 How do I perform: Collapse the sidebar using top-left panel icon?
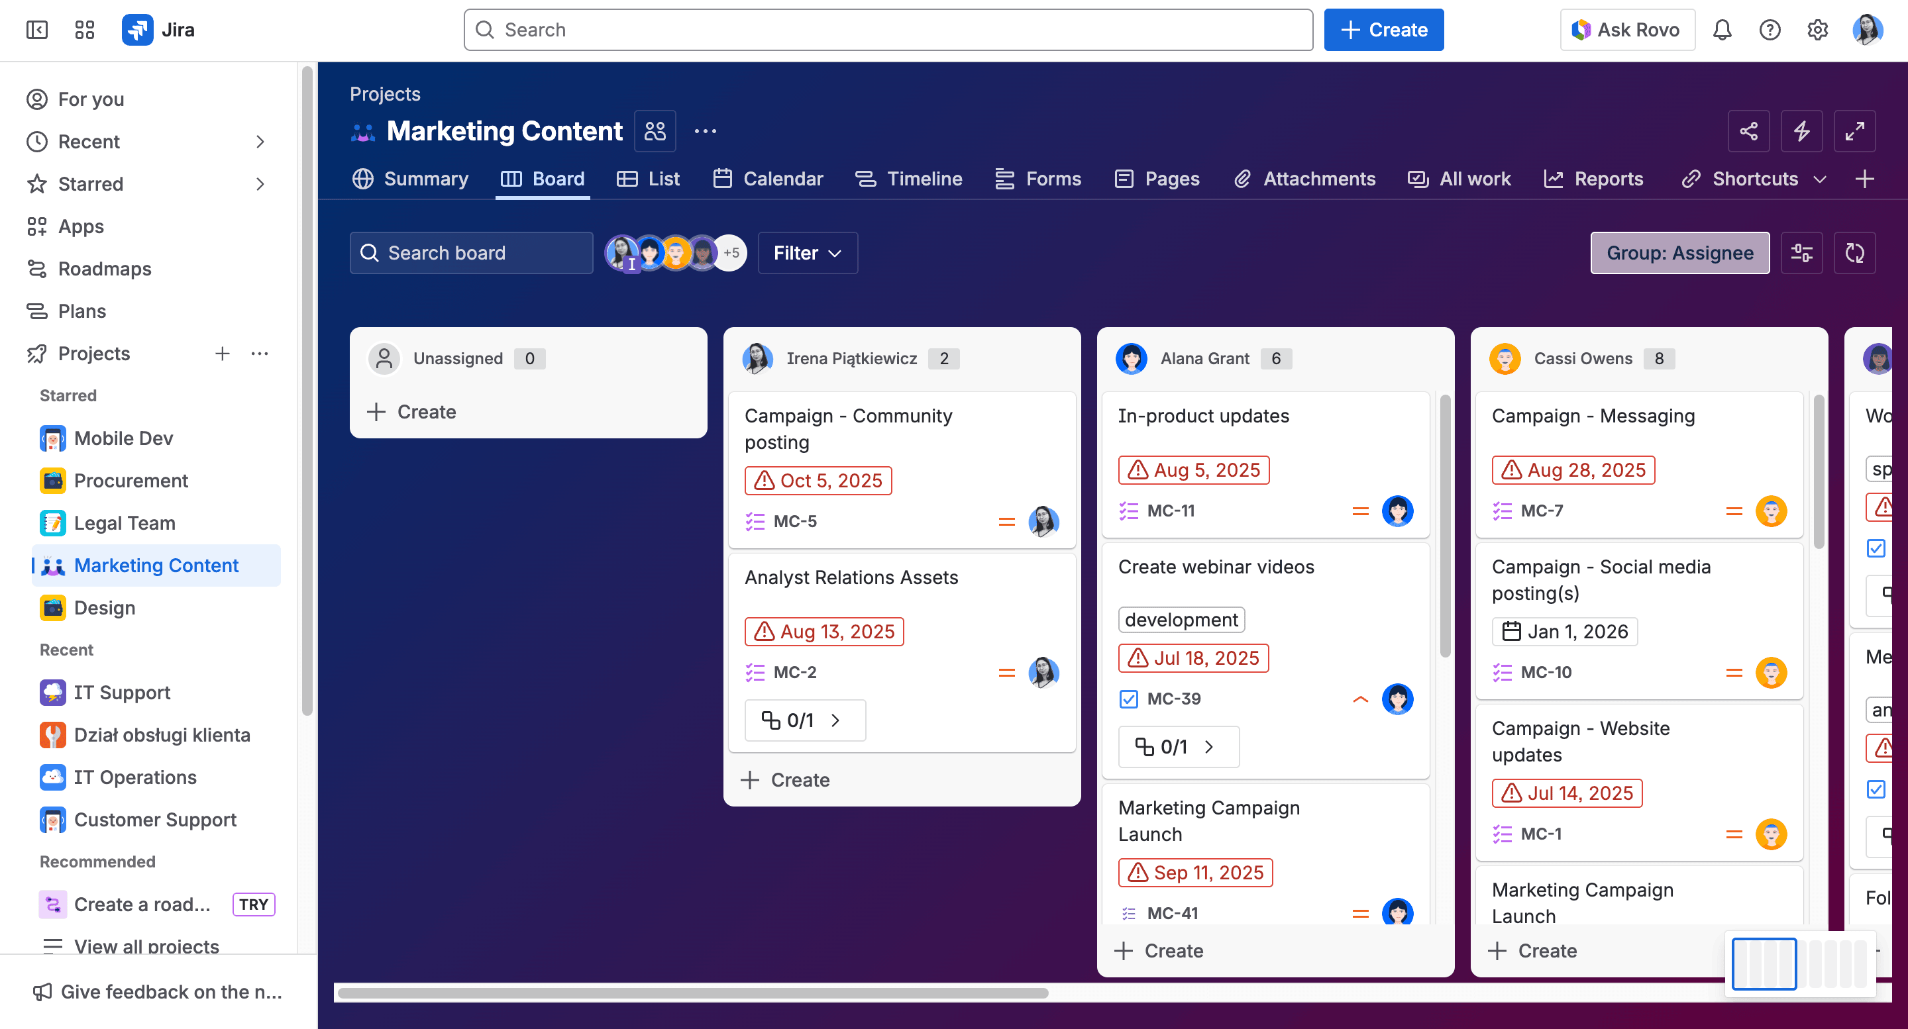click(x=37, y=30)
